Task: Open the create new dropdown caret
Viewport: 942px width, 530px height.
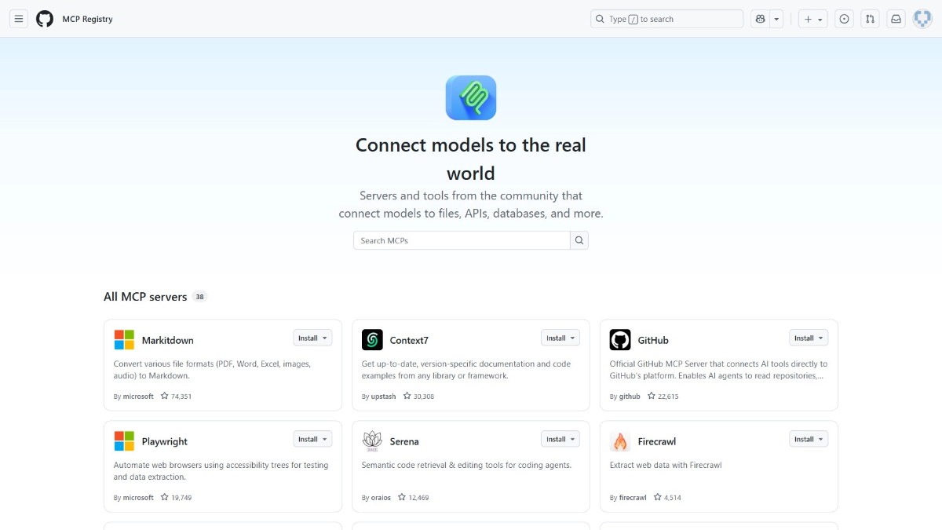Action: pos(818,18)
